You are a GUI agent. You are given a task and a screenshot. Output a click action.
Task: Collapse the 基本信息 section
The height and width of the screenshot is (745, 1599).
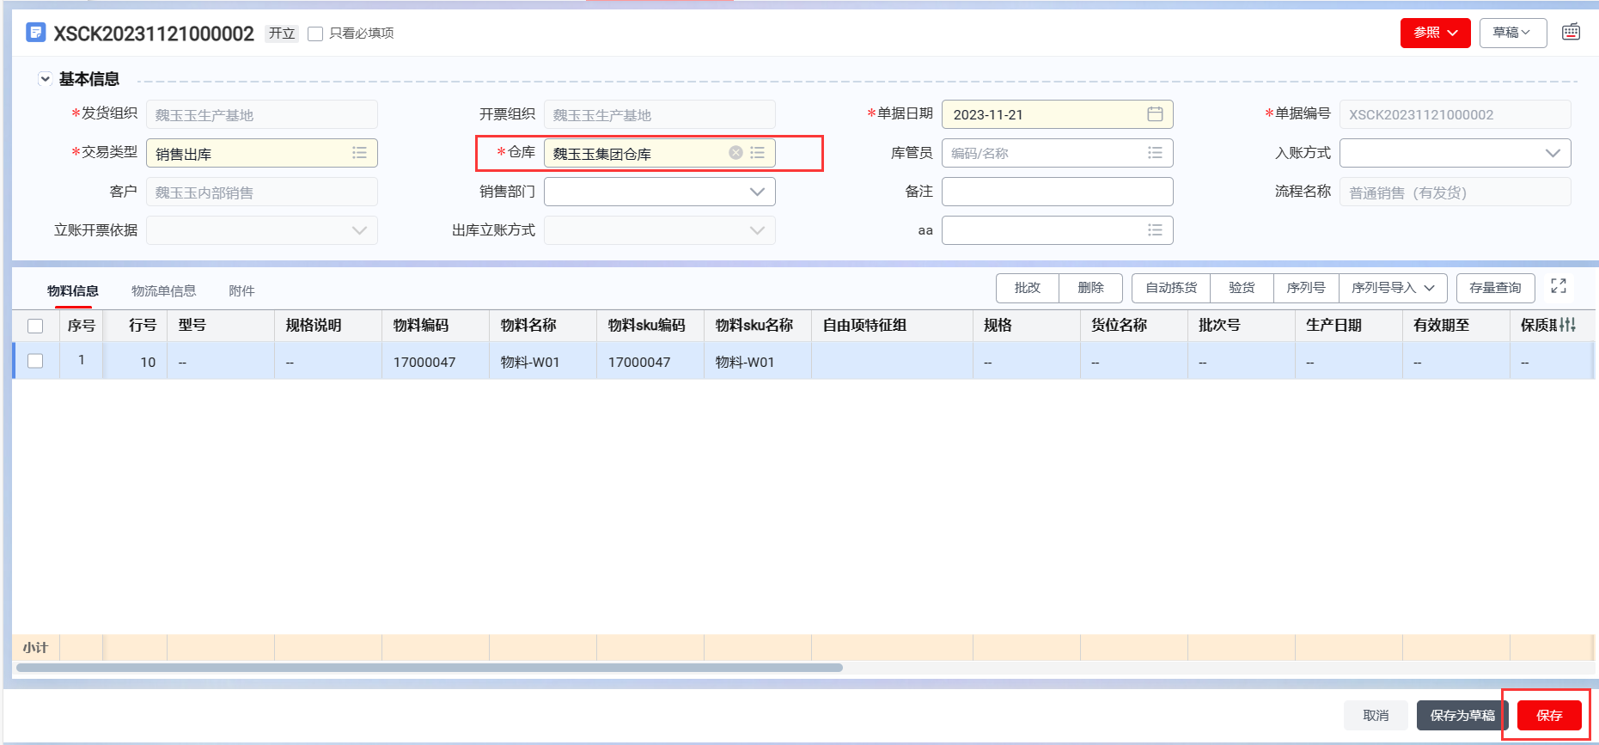pyautogui.click(x=45, y=79)
